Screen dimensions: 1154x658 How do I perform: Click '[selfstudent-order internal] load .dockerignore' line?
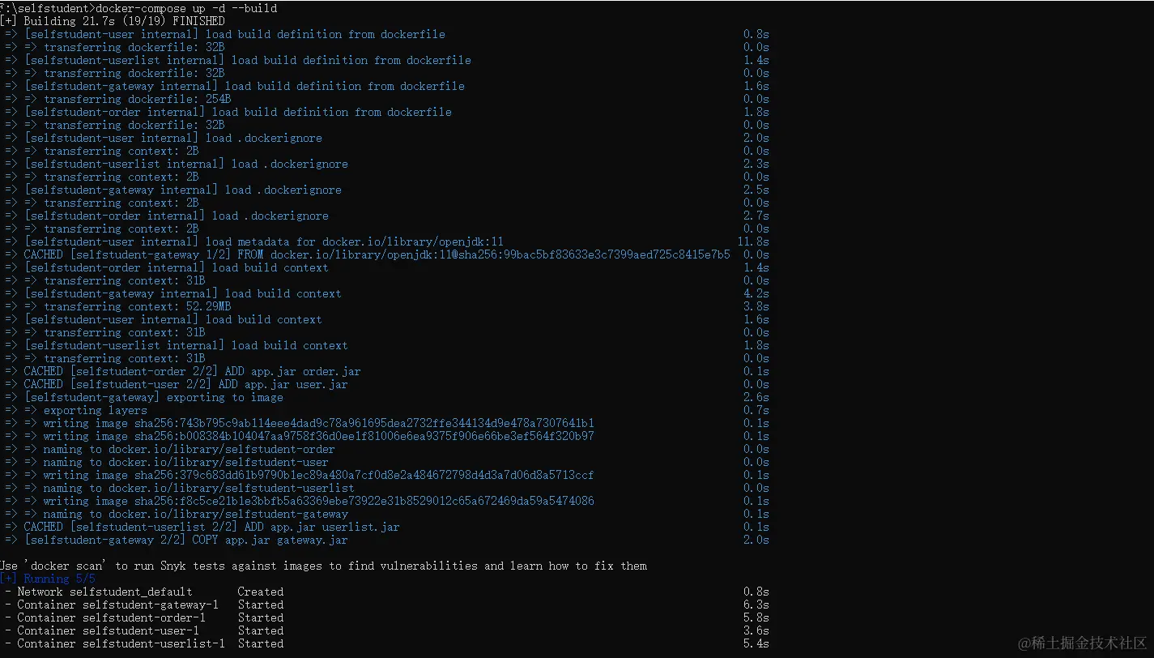coord(166,216)
